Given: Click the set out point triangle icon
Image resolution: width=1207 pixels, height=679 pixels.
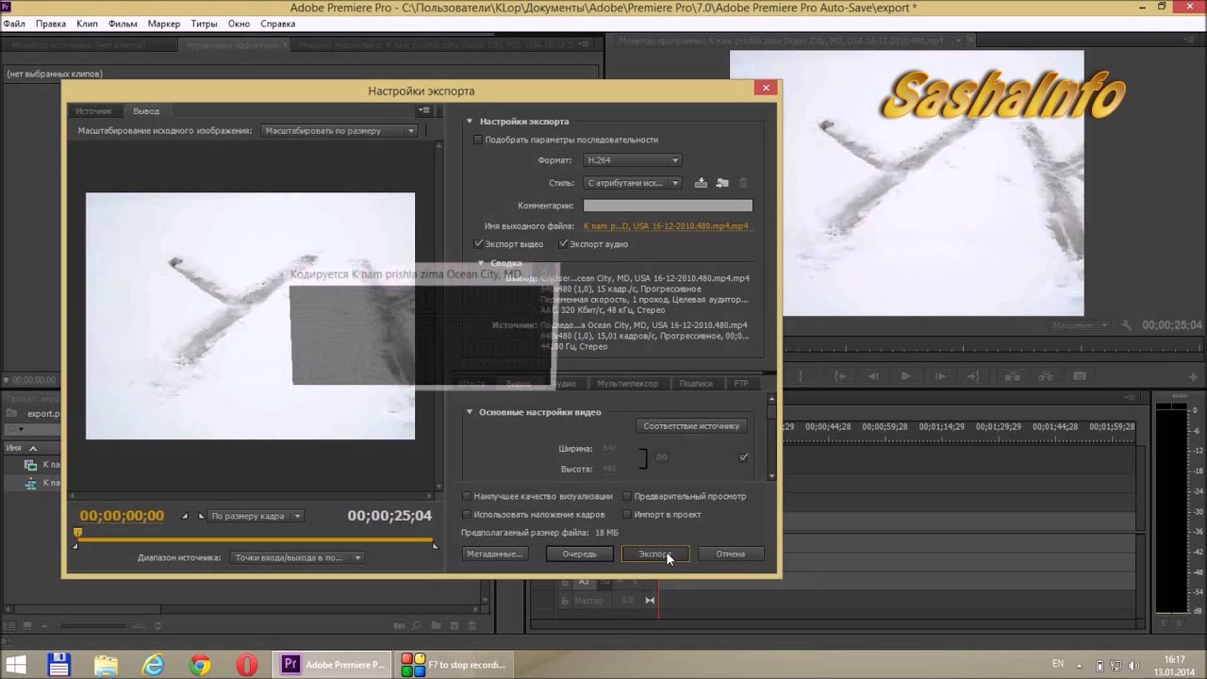Looking at the screenshot, I should [200, 516].
